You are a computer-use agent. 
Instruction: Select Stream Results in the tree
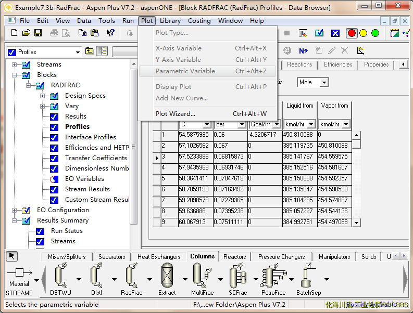[x=87, y=189]
